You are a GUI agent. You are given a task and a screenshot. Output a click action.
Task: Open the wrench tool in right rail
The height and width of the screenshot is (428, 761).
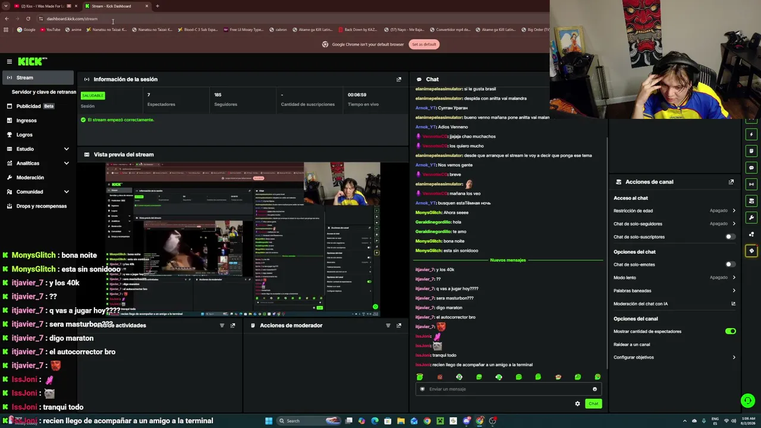click(751, 218)
